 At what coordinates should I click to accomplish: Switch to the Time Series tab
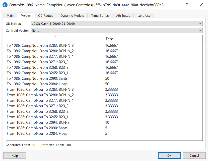(x=100, y=15)
